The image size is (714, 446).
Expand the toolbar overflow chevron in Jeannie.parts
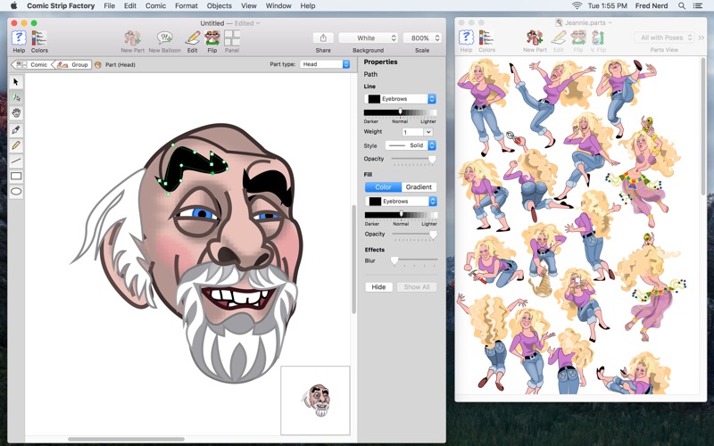tap(702, 37)
